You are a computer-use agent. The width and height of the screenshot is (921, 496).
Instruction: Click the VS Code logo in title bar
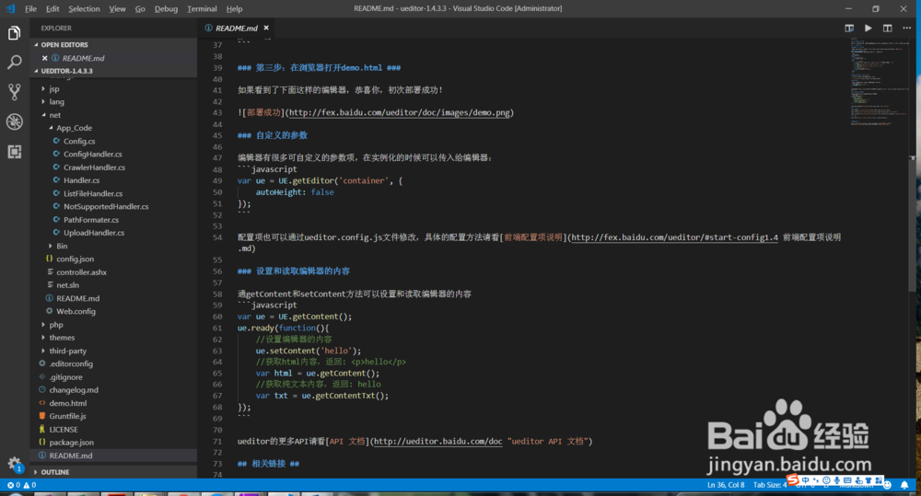pyautogui.click(x=10, y=8)
